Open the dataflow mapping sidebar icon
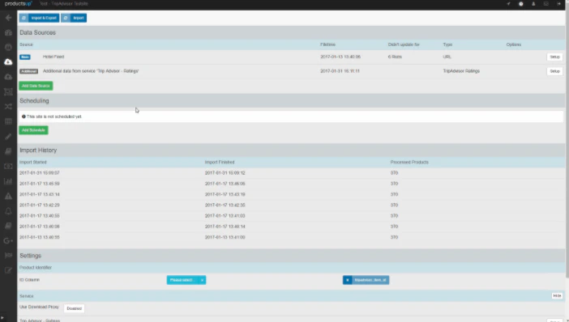This screenshot has width=569, height=322. (x=8, y=91)
